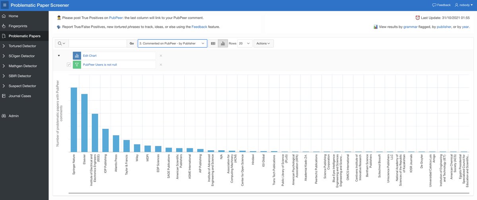Click the Home house icon
The height and width of the screenshot is (200, 477).
4,16
